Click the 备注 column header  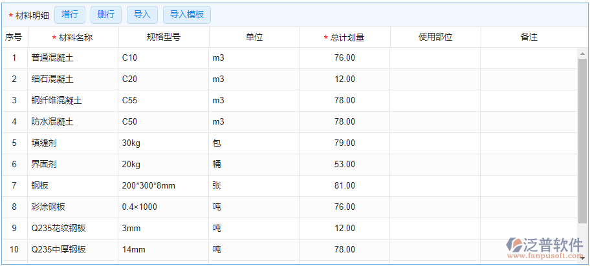coord(529,37)
